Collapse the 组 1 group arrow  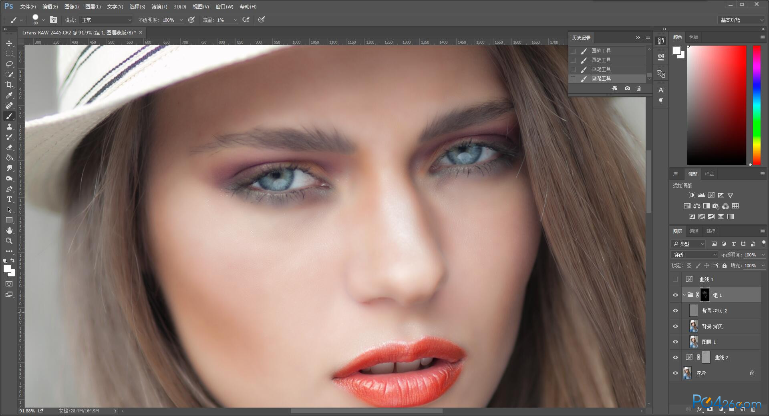coord(684,295)
